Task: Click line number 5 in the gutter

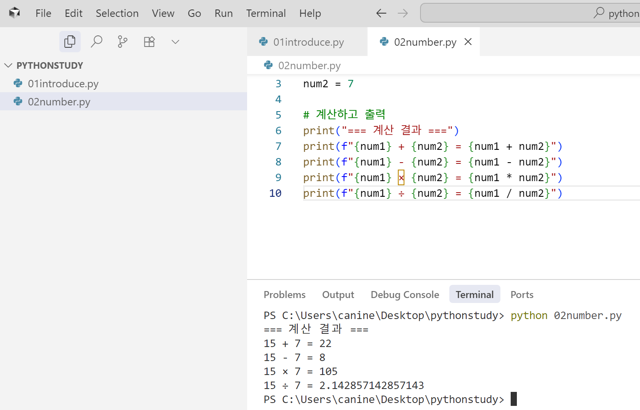Action: [x=278, y=115]
